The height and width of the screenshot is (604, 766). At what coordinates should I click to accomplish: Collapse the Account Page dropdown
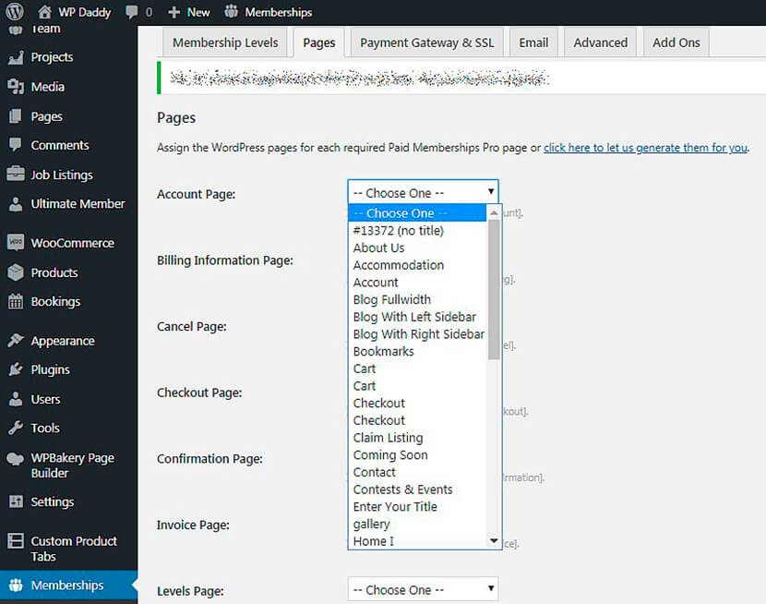(423, 192)
